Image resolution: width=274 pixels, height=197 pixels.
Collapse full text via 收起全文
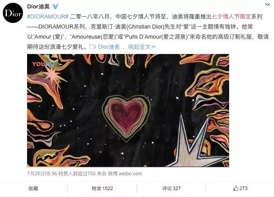(139, 47)
